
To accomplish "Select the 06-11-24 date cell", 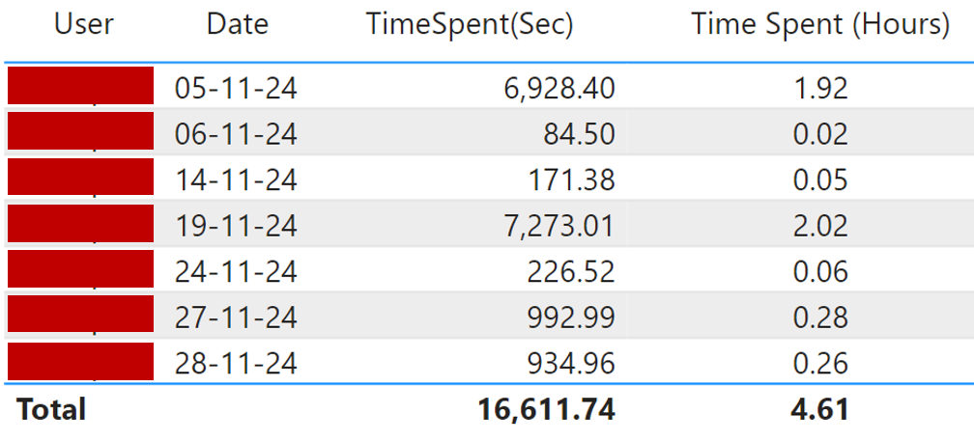I will tap(236, 134).
